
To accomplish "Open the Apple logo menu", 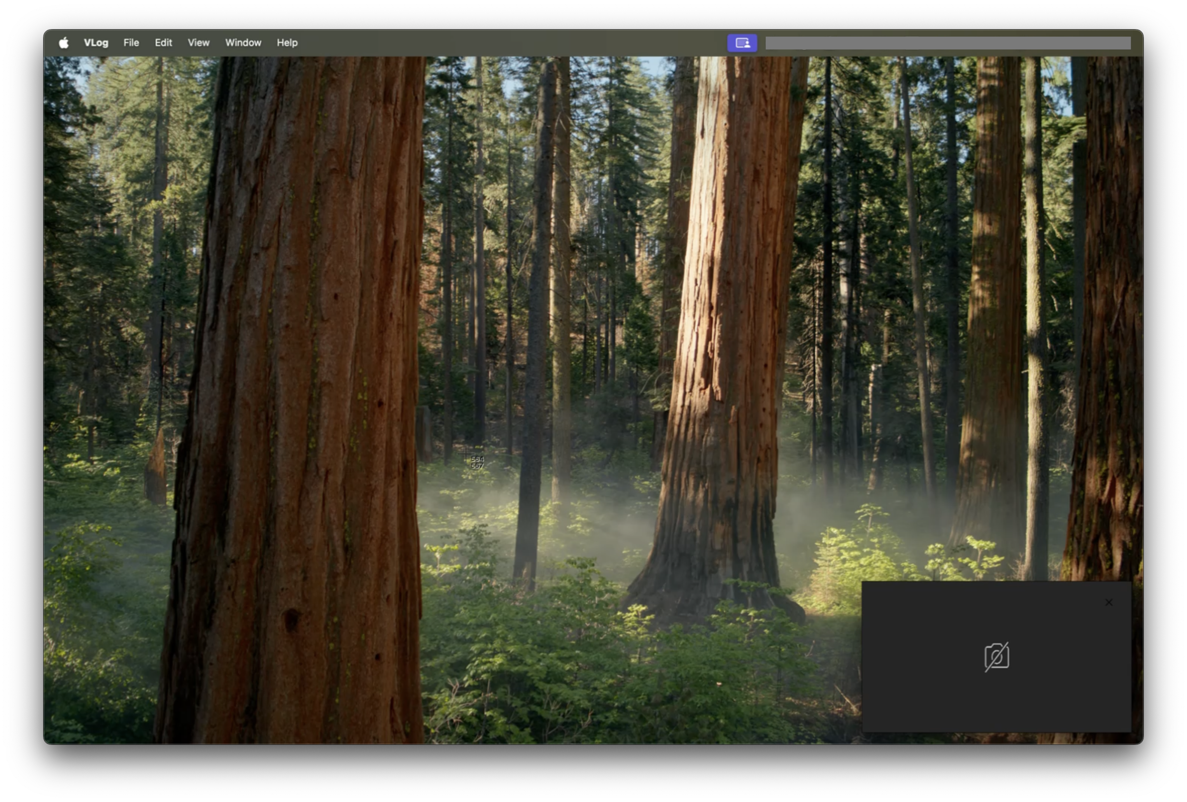I will (64, 43).
